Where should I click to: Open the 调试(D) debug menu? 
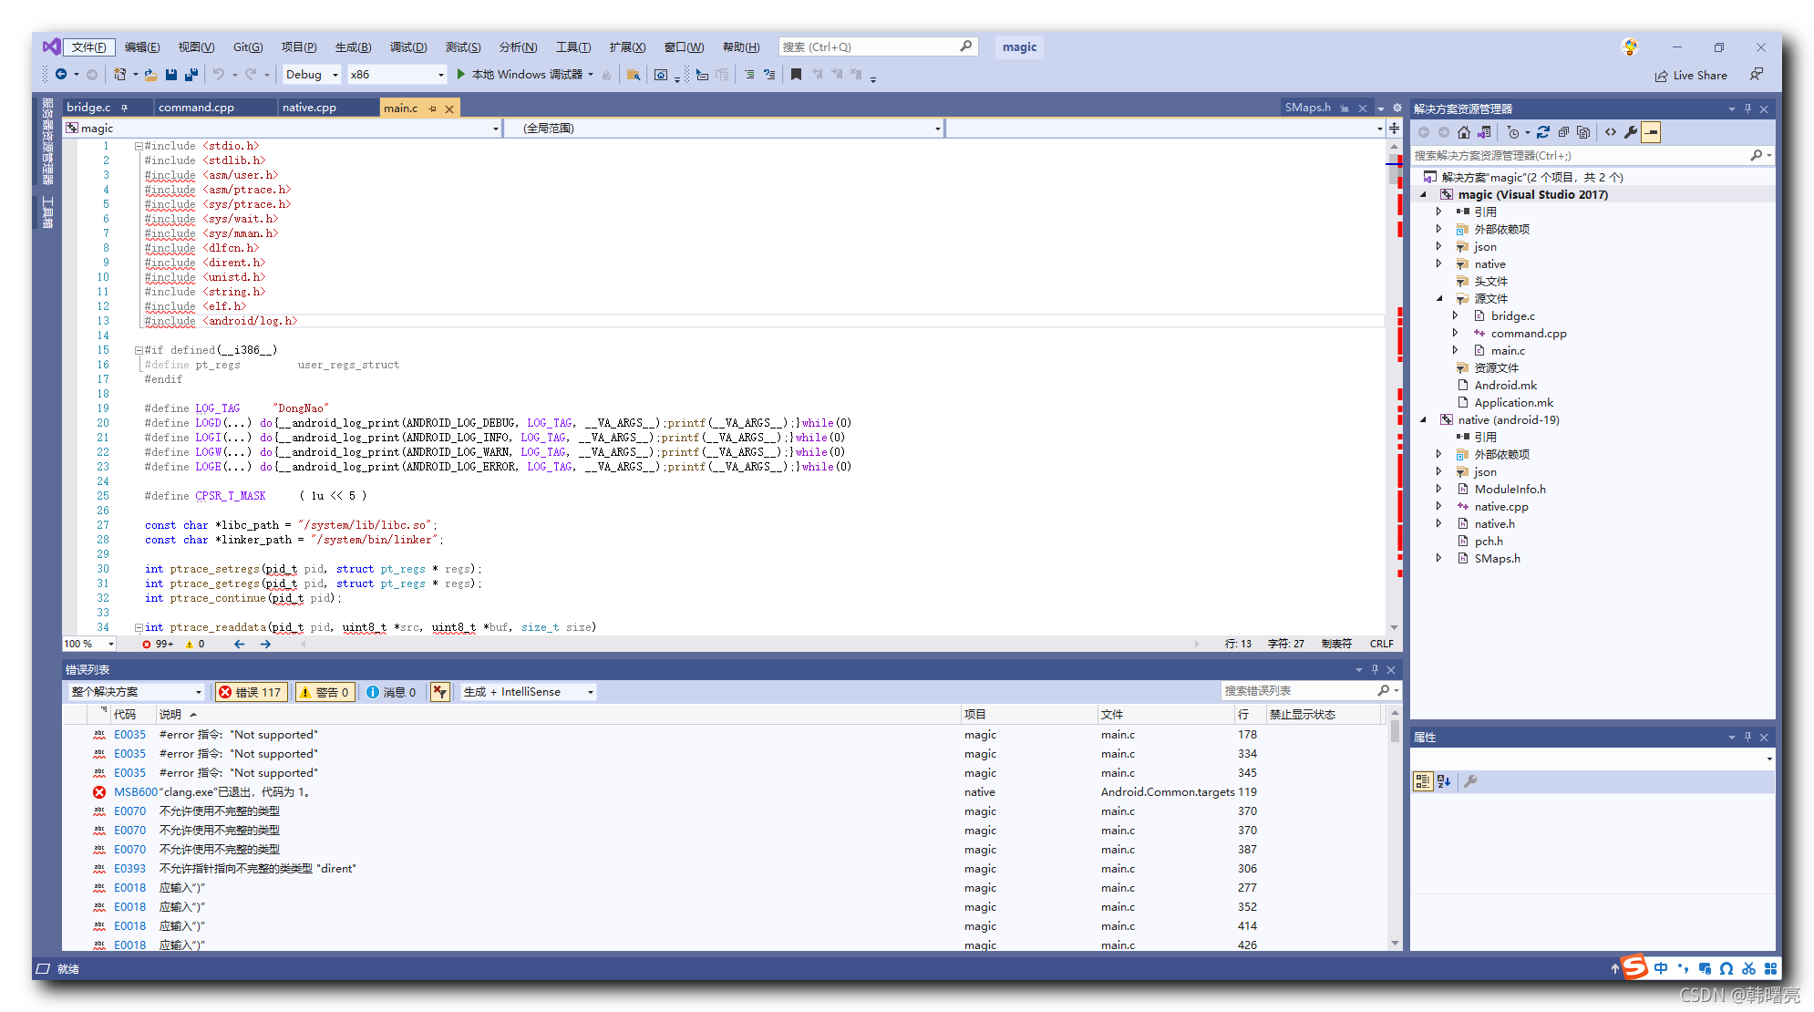pos(407,47)
